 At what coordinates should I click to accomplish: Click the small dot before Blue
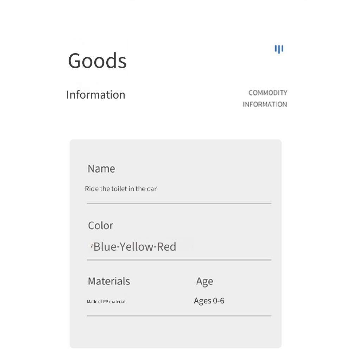point(92,246)
